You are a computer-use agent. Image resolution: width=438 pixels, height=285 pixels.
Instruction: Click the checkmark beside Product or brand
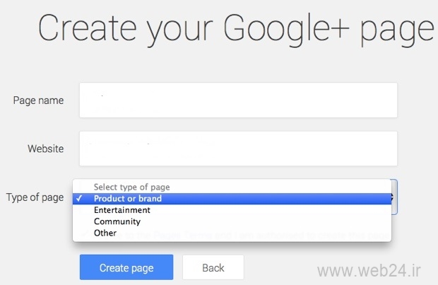click(x=79, y=198)
